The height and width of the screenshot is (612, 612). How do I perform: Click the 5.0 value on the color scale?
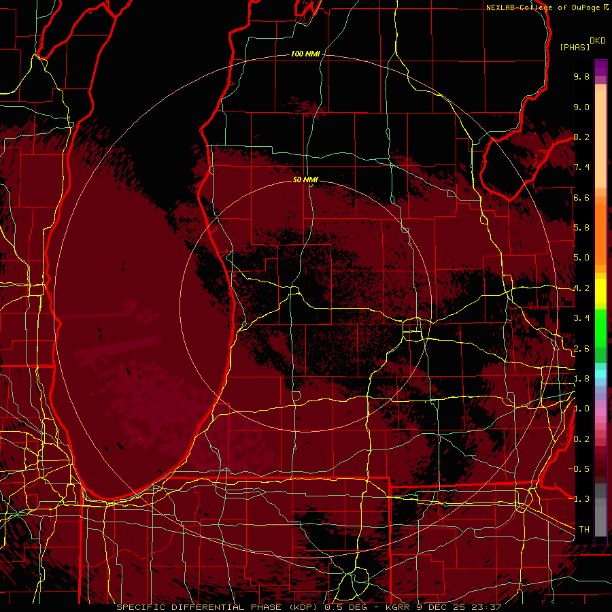click(x=581, y=258)
